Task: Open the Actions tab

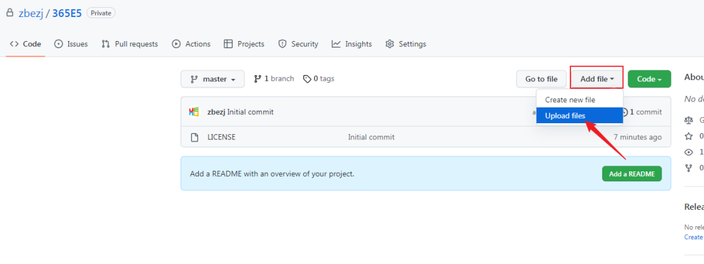Action: (191, 44)
